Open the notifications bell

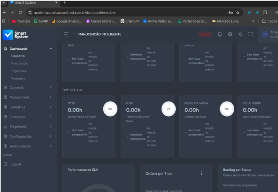point(220,34)
